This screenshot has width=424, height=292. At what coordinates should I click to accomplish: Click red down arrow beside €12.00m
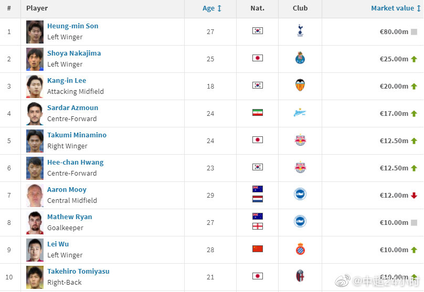[414, 196]
